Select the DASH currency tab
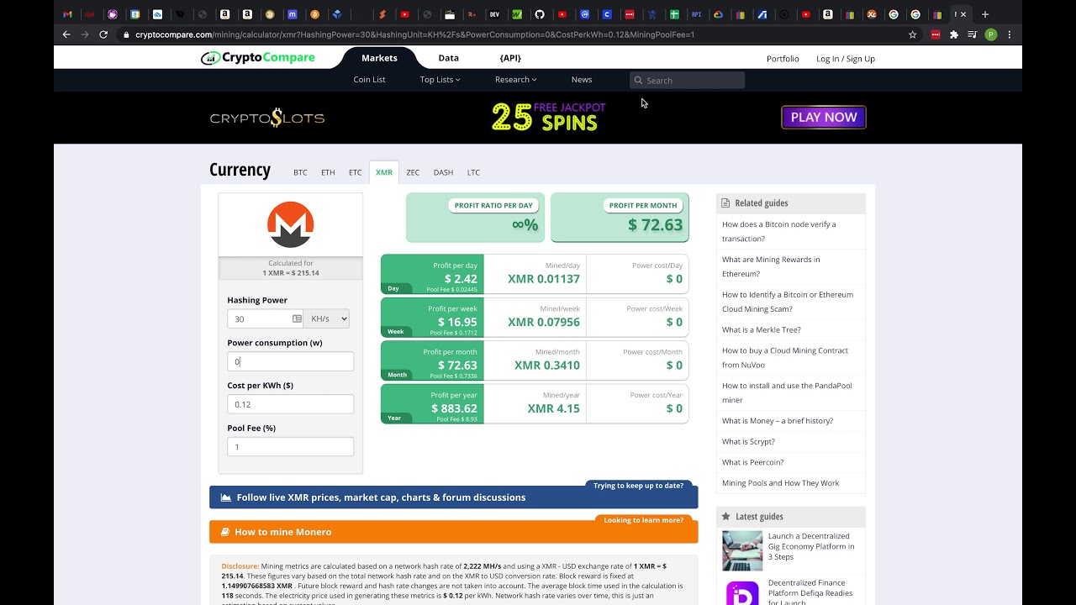This screenshot has height=605, width=1076. point(443,172)
